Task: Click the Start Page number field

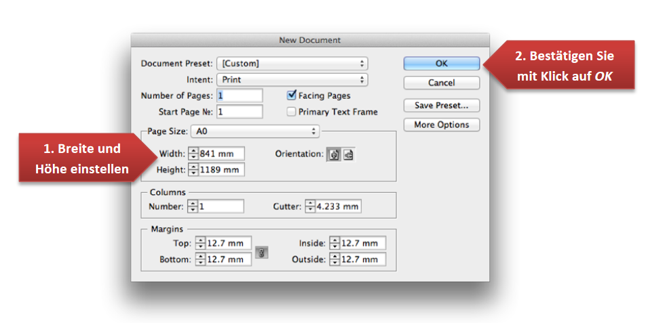Action: pyautogui.click(x=240, y=111)
